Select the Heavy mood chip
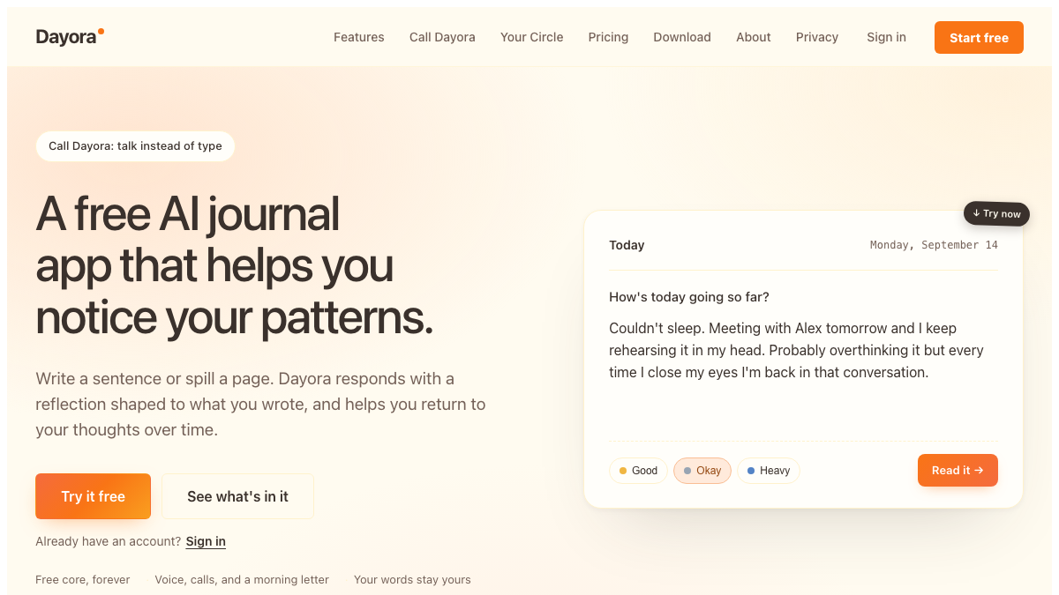Image resolution: width=1059 pixels, height=595 pixels. [769, 471]
